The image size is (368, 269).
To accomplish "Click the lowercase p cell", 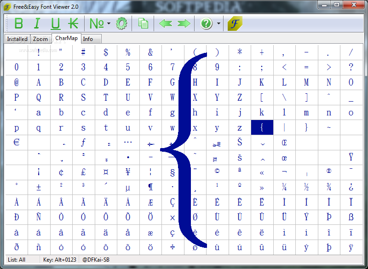I will [17, 127].
